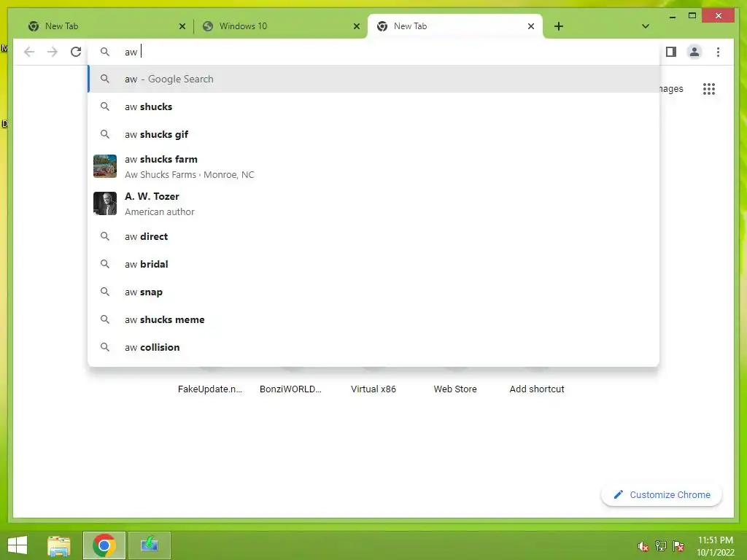Open Chrome three-dot menu
The width and height of the screenshot is (747, 560).
[x=718, y=52]
